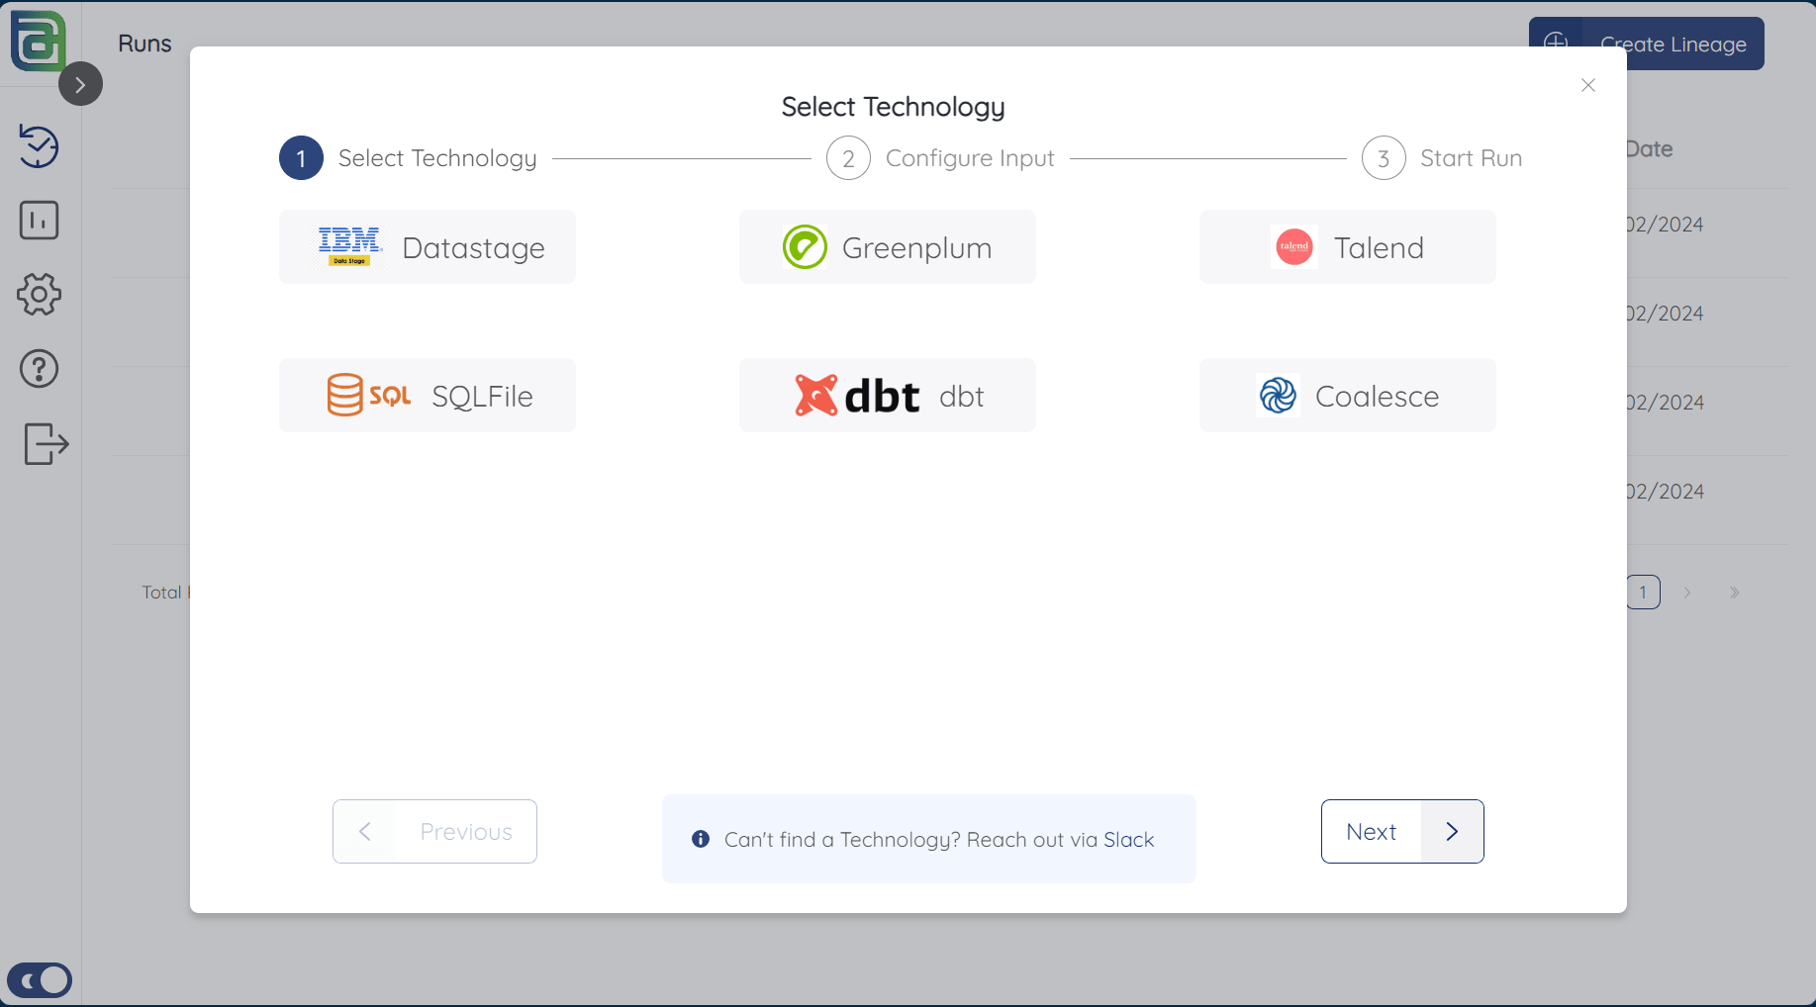1816x1007 pixels.
Task: Jump to last page with the double arrow
Action: coord(1734,593)
